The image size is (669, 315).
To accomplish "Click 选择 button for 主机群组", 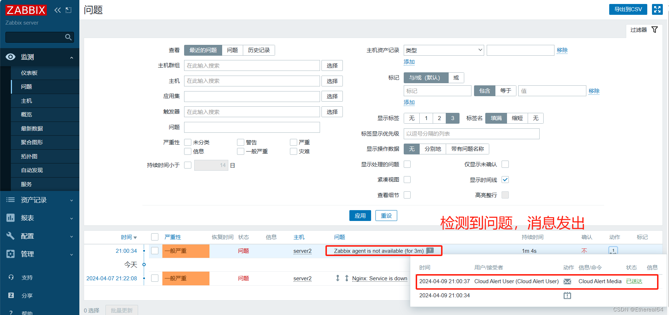I will [x=332, y=65].
